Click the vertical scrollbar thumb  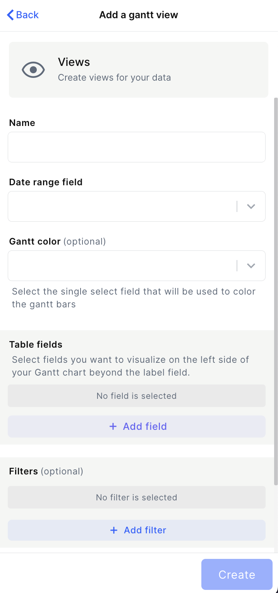[x=276, y=291]
